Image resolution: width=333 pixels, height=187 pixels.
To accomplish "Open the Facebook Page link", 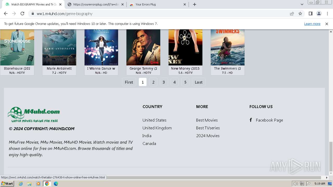I will click(270, 120).
